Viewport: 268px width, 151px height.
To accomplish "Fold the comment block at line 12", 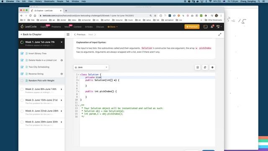I will click(x=79, y=105).
